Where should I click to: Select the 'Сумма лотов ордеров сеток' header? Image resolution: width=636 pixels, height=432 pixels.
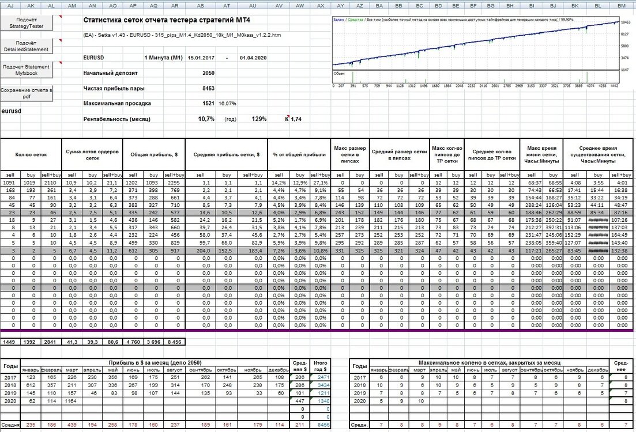tap(92, 154)
